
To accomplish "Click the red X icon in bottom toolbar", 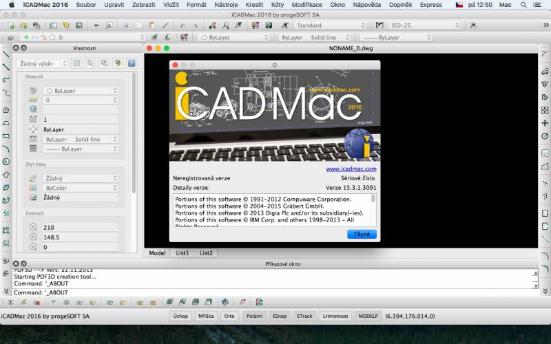I will 37,302.
